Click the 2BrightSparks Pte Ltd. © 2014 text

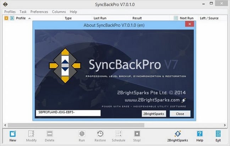(152, 93)
